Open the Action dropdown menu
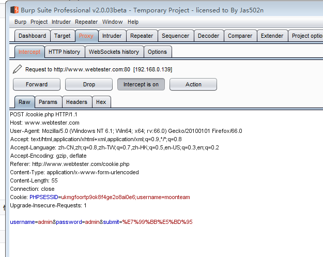 click(193, 84)
